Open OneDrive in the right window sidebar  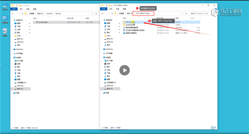point(108,49)
